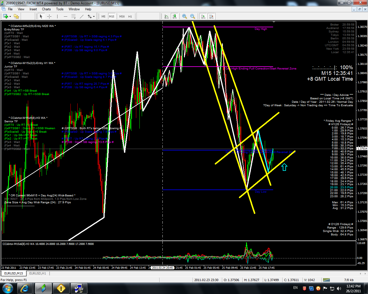Open the Charts menu

tap(46, 9)
